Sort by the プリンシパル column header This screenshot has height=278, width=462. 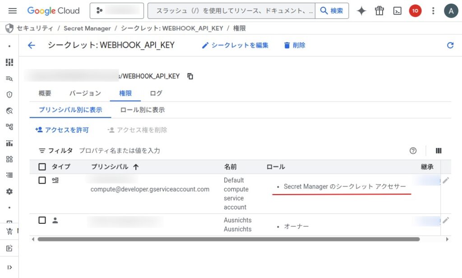[x=115, y=167]
